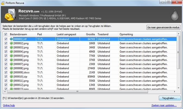Uncheck the checkbox for [000008].png

(6, 68)
